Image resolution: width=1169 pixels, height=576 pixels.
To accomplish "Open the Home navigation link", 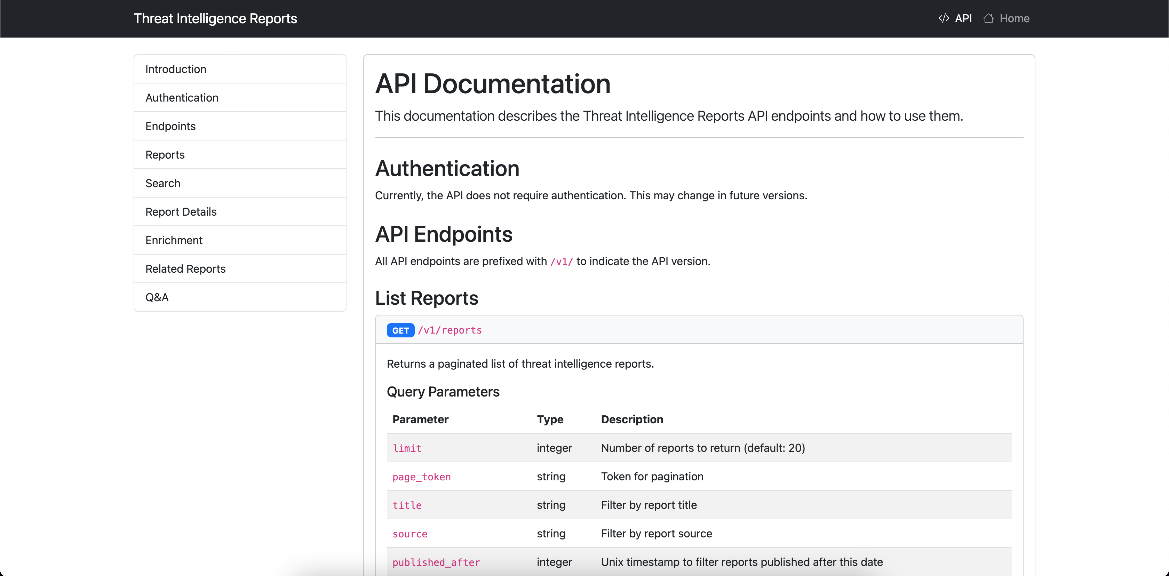I will tap(1014, 18).
